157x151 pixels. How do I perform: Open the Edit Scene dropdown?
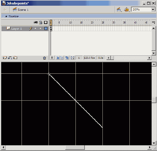click(x=119, y=10)
